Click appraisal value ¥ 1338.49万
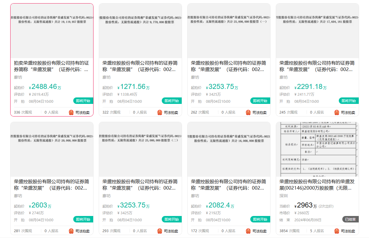This screenshot has height=238, width=369. pyautogui.click(x=127, y=94)
